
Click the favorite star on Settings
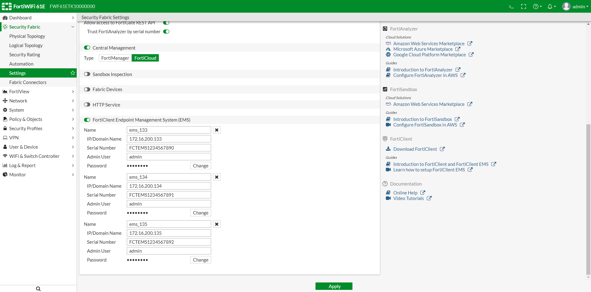coord(73,73)
